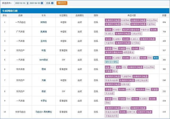Screen dimensions: 170x119
Task: Click the 品牌属性 column header
Action: (x=80, y=15)
